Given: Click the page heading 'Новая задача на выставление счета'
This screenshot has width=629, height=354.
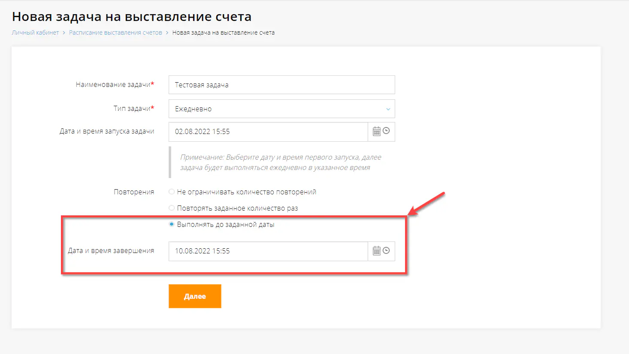Looking at the screenshot, I should (132, 17).
